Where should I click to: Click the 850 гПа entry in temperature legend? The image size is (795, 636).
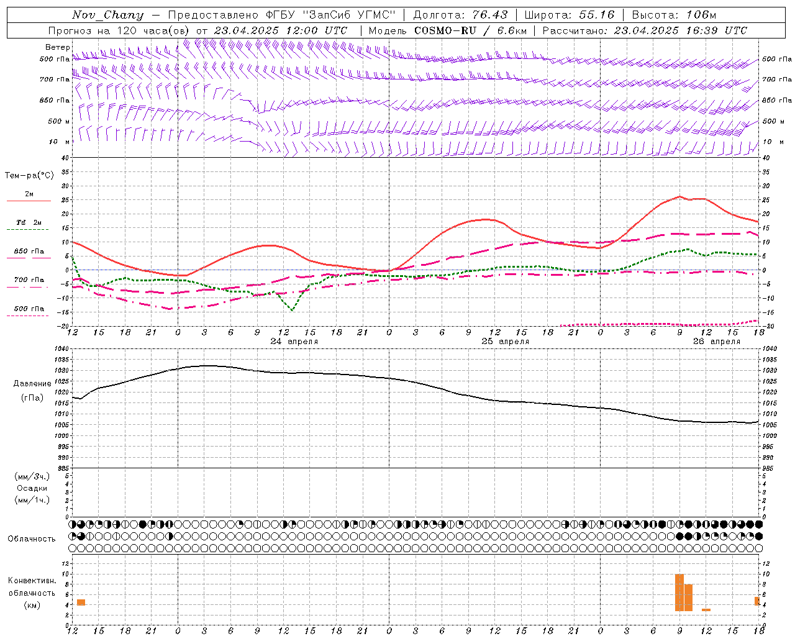pyautogui.click(x=29, y=252)
